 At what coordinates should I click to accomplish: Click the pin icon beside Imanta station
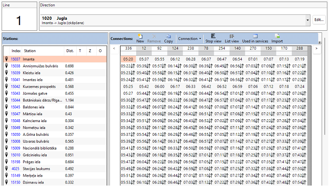[6, 59]
